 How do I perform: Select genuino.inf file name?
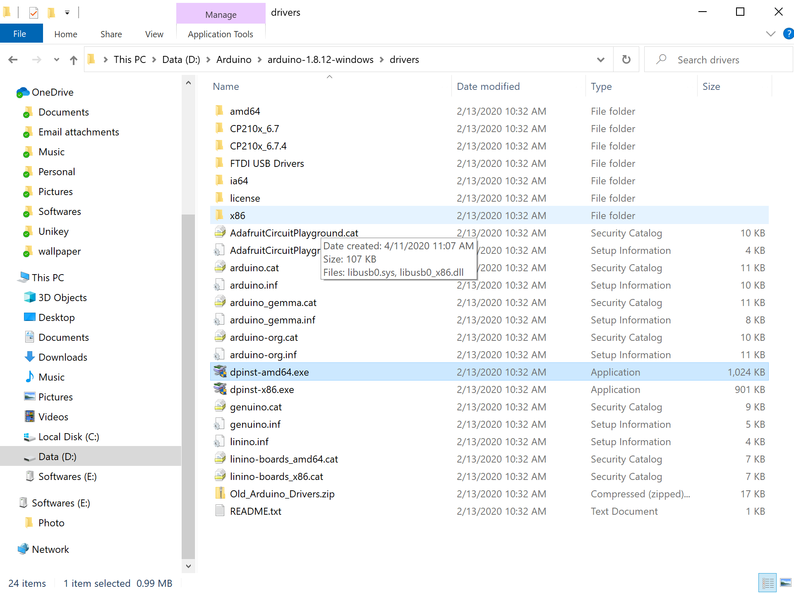pyautogui.click(x=255, y=424)
